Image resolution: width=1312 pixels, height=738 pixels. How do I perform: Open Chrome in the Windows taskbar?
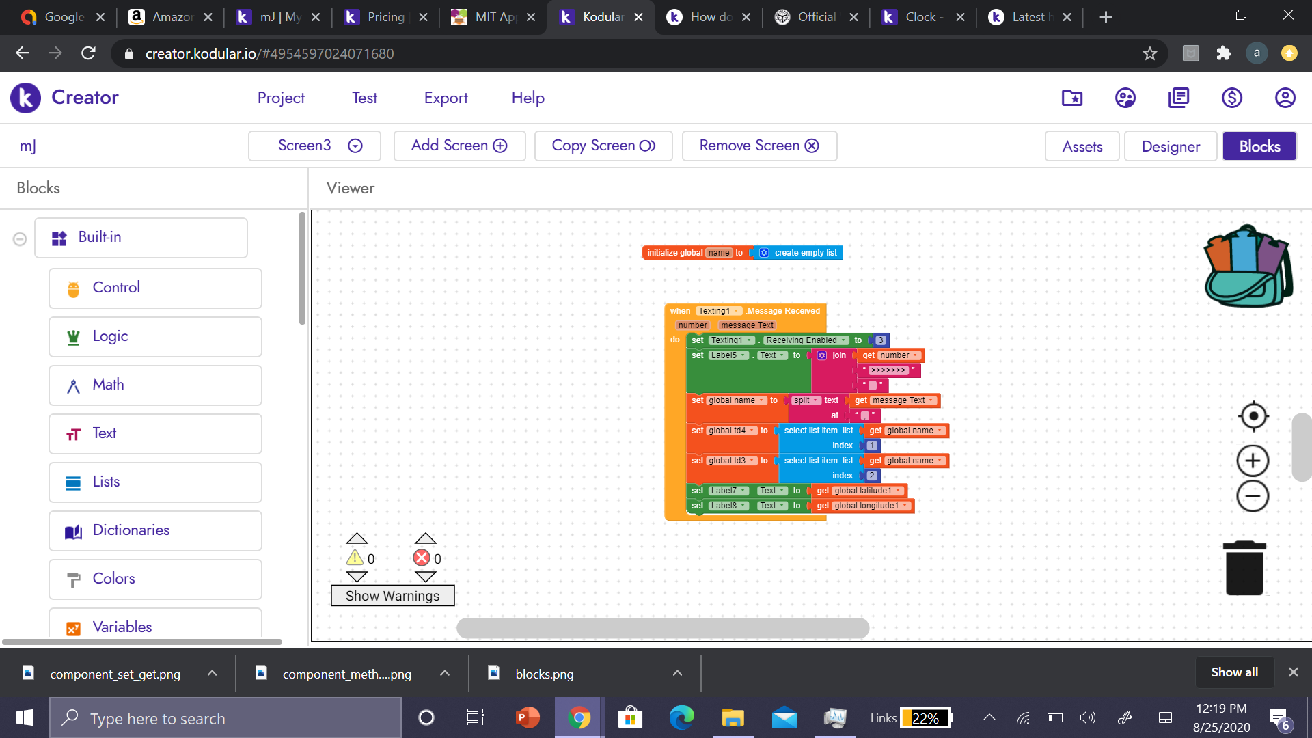point(579,718)
